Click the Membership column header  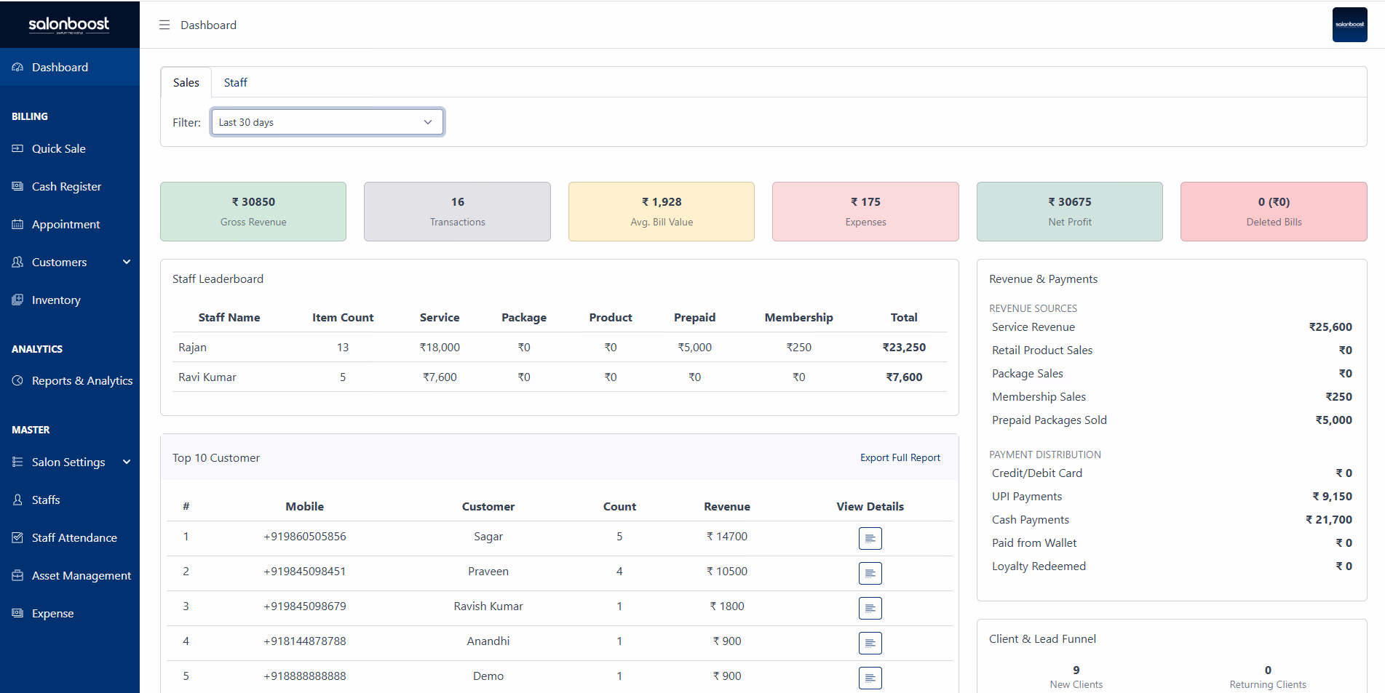coord(798,318)
